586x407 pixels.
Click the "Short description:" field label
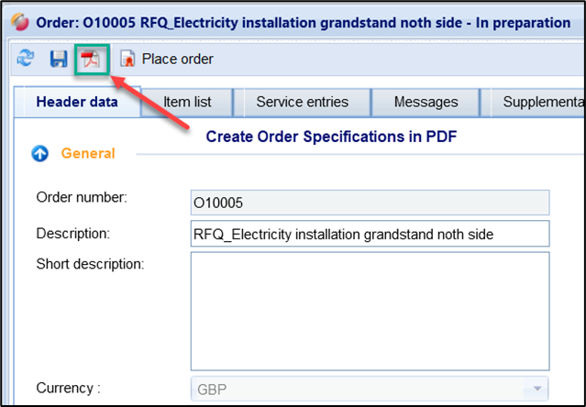pos(90,264)
